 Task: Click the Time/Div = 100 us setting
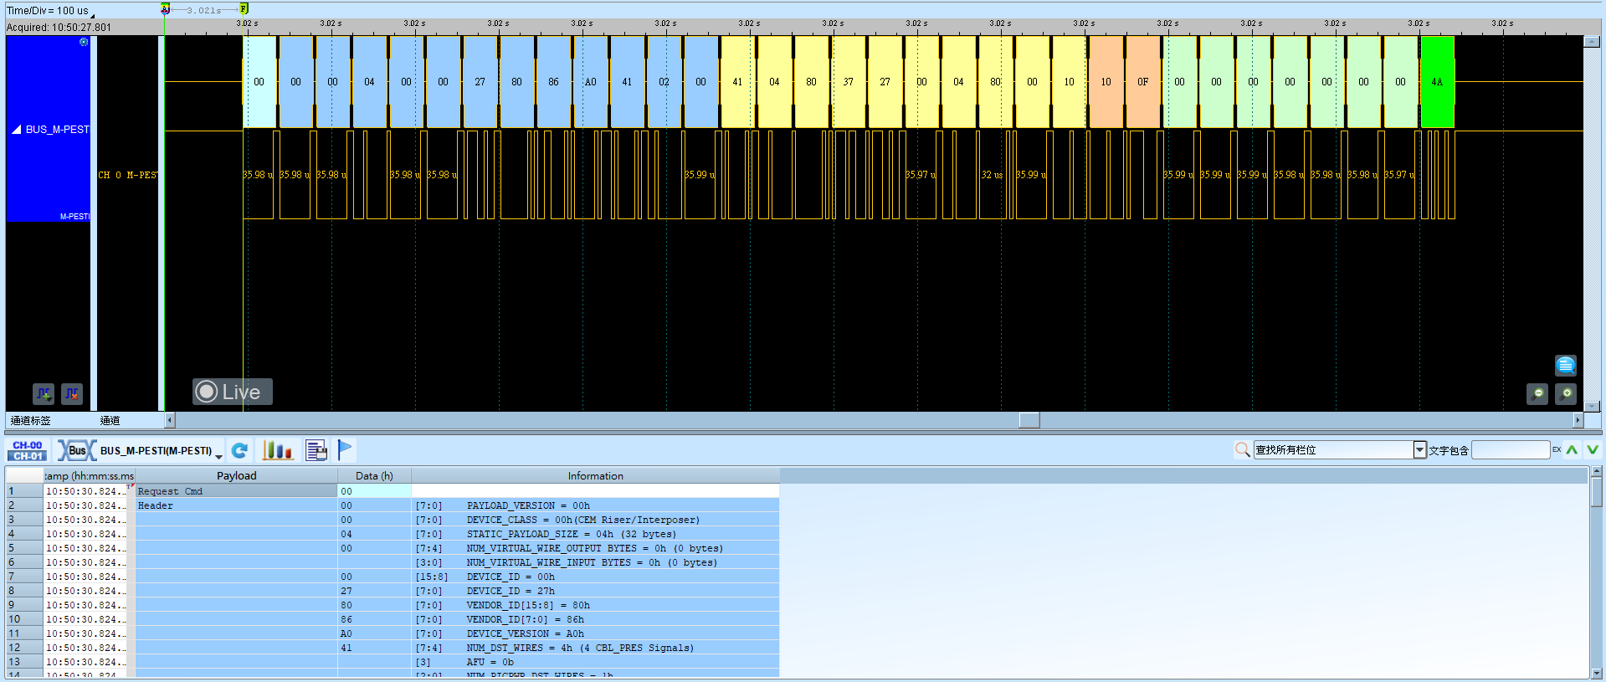(x=48, y=11)
